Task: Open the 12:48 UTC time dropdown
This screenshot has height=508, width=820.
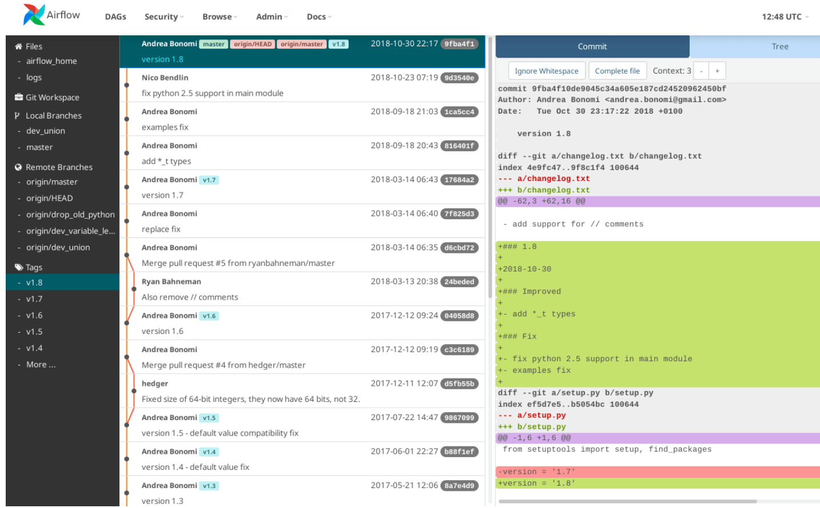Action: pyautogui.click(x=785, y=17)
